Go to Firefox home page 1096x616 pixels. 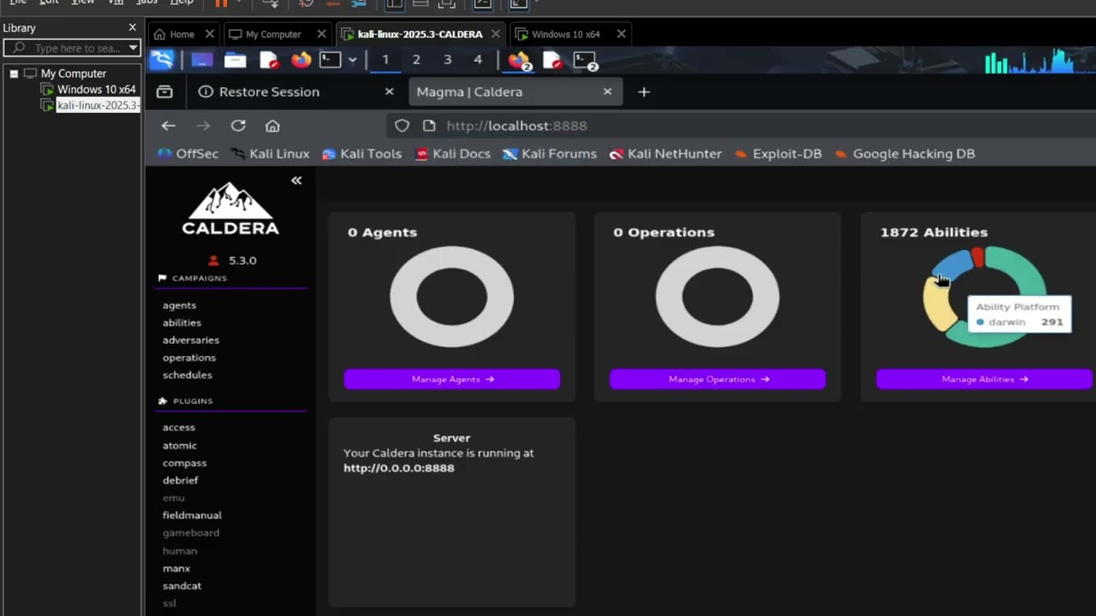point(272,126)
